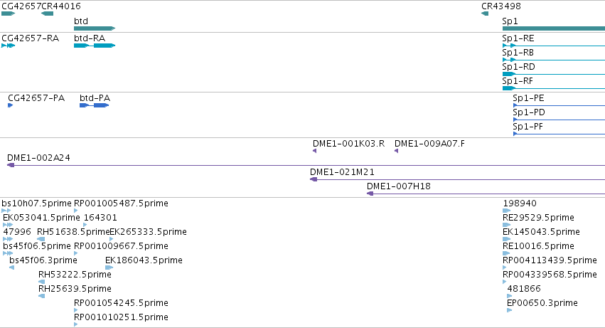Open the RE29529.5prime EST label
The image size is (605, 328).
pyautogui.click(x=538, y=218)
